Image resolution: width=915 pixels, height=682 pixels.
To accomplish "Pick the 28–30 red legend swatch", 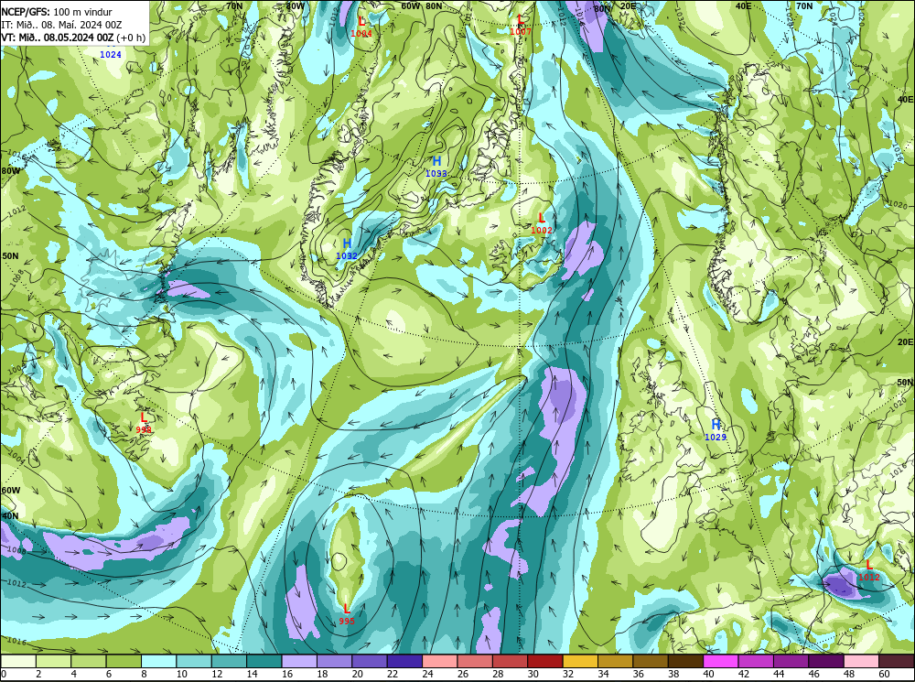I will pyautogui.click(x=510, y=661).
